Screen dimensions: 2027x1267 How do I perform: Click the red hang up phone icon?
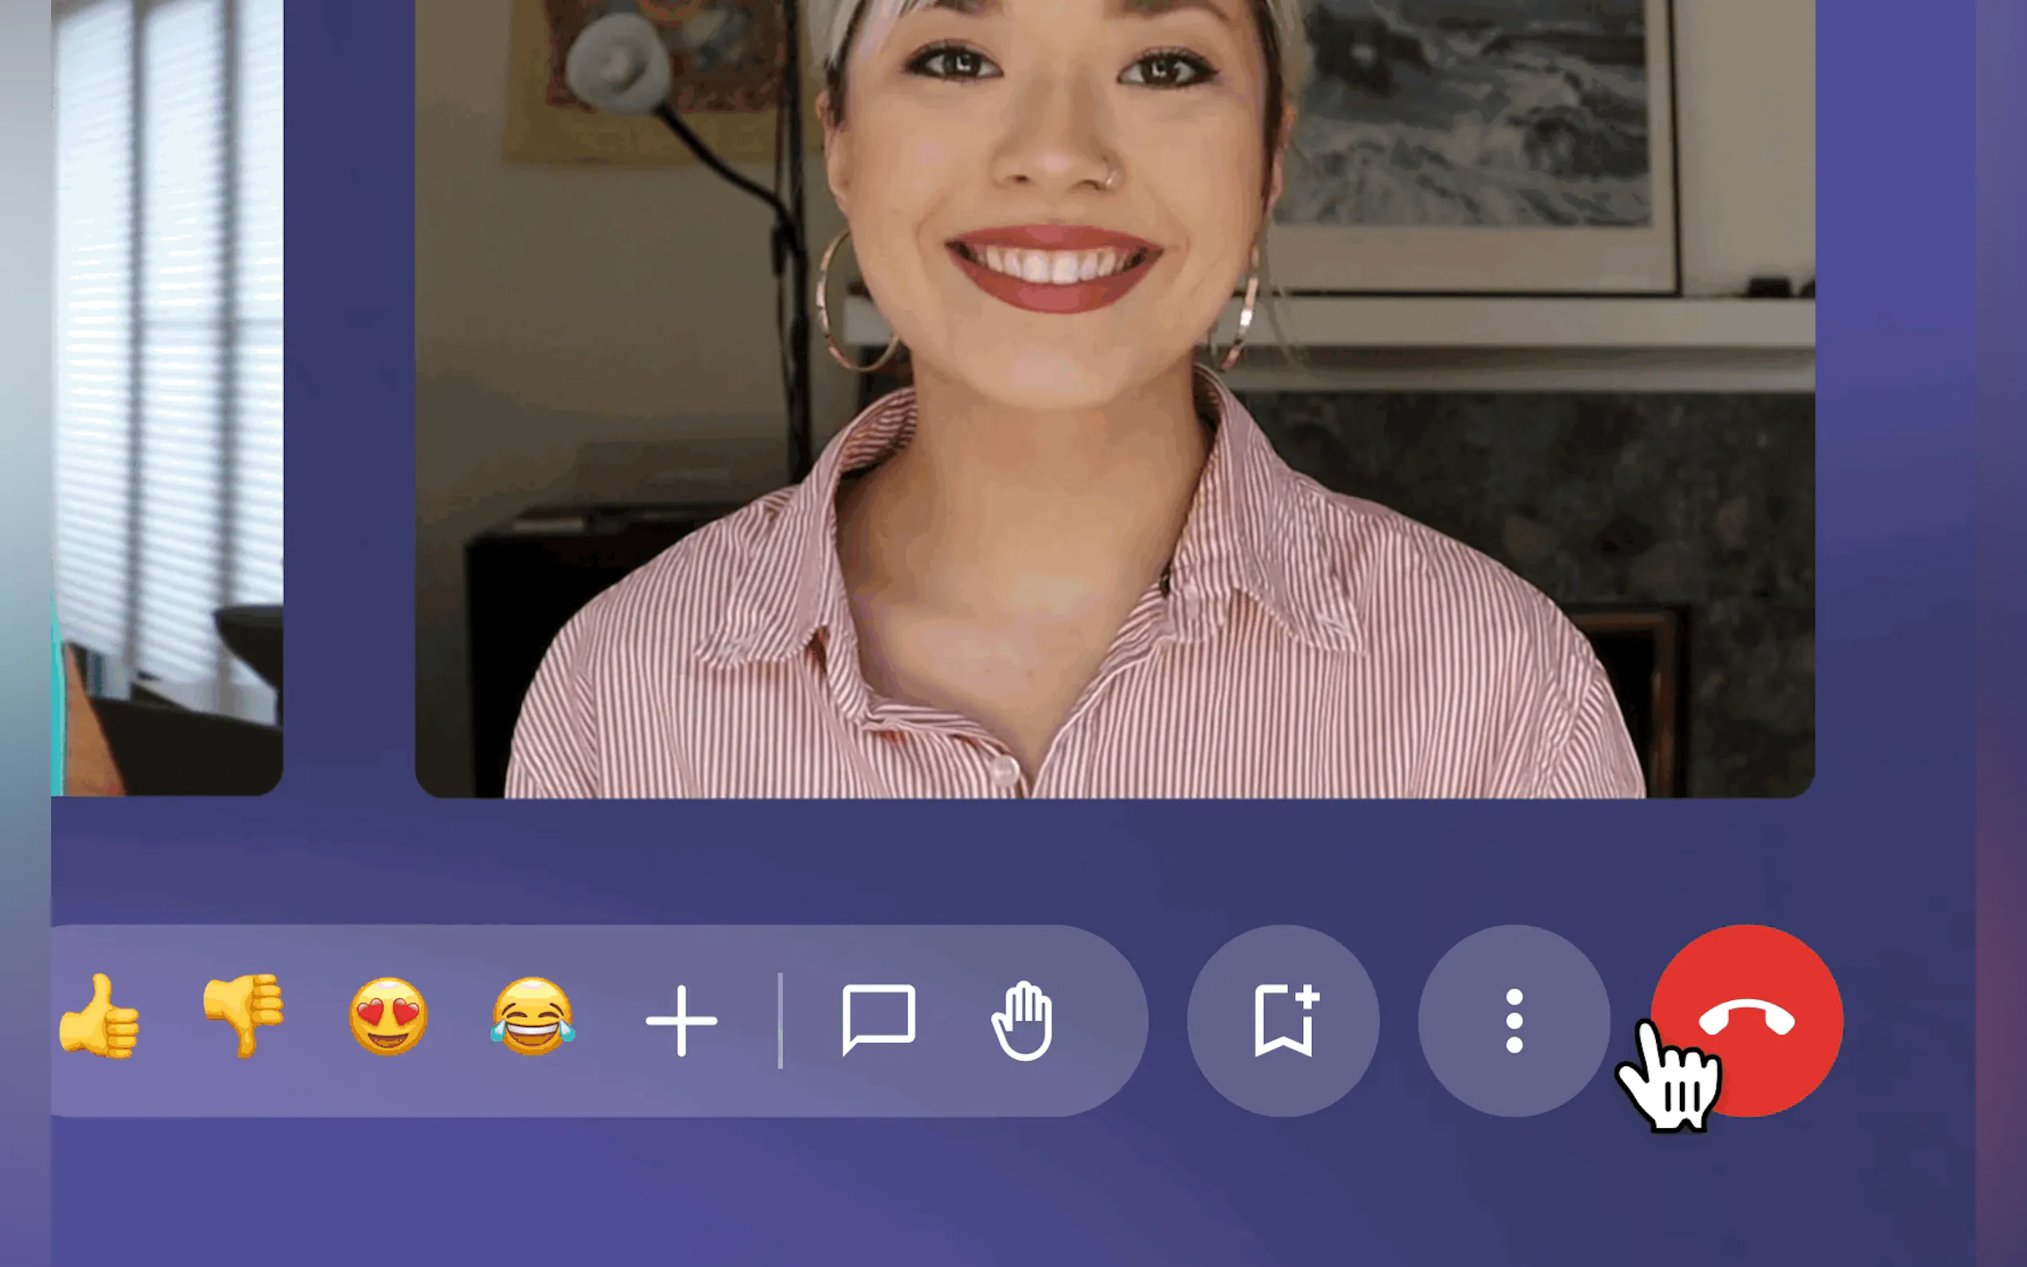1747,1020
